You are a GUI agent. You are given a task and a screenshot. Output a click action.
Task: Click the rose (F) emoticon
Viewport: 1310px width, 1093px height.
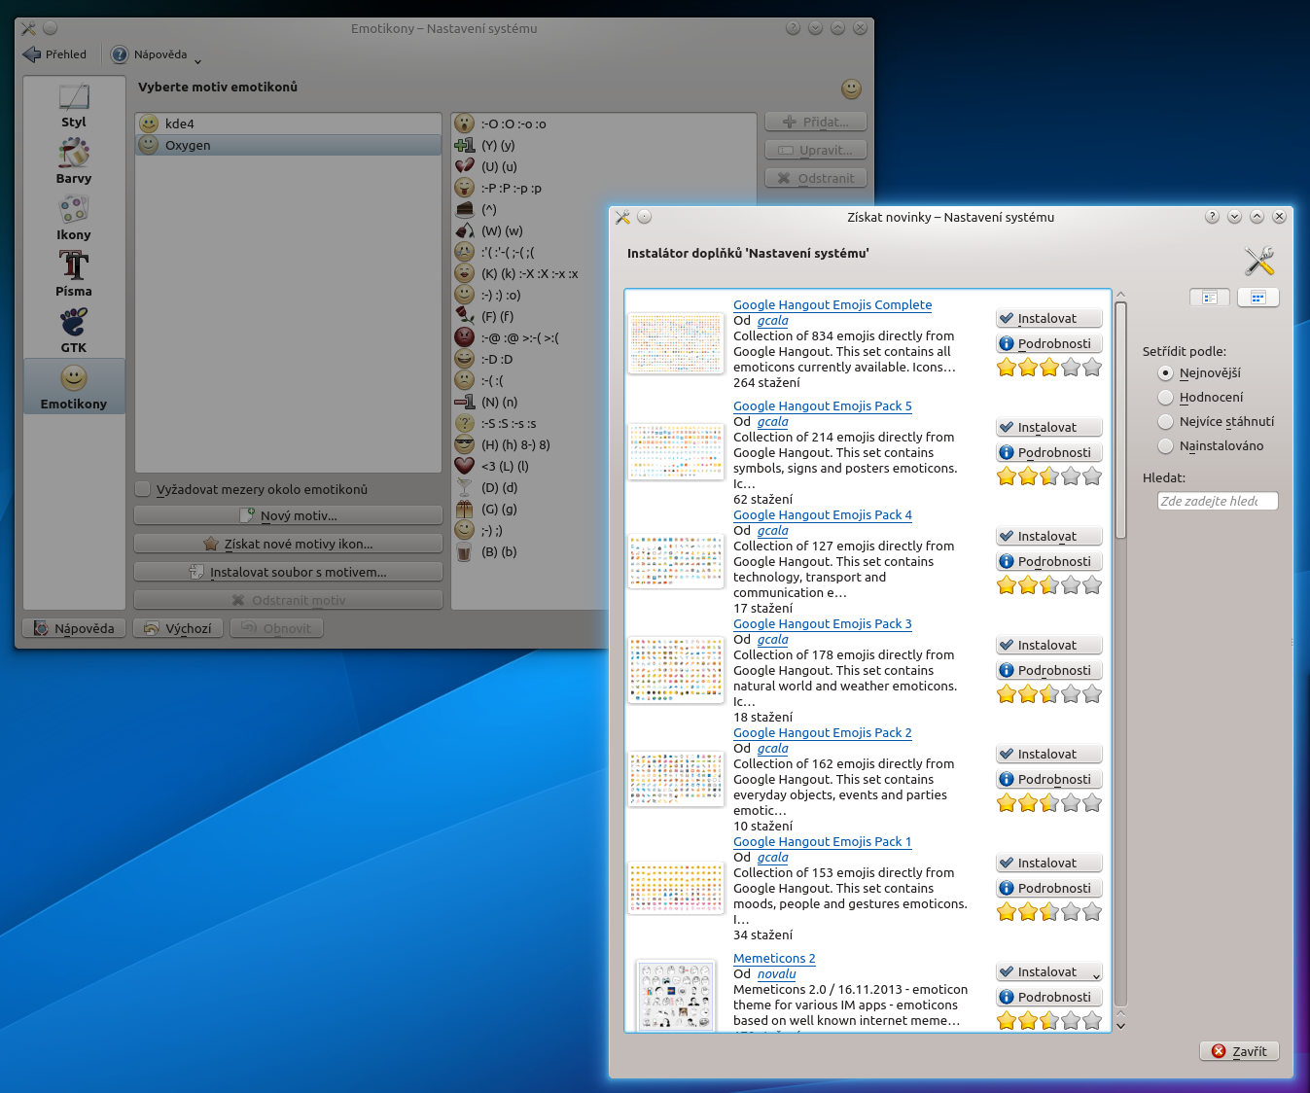point(465,316)
